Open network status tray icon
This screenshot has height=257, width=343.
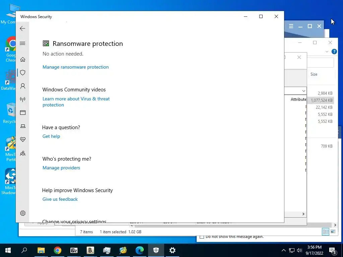tap(292, 250)
